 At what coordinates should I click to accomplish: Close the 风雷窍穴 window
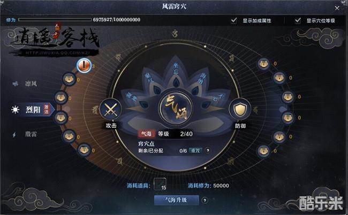[x=337, y=8]
